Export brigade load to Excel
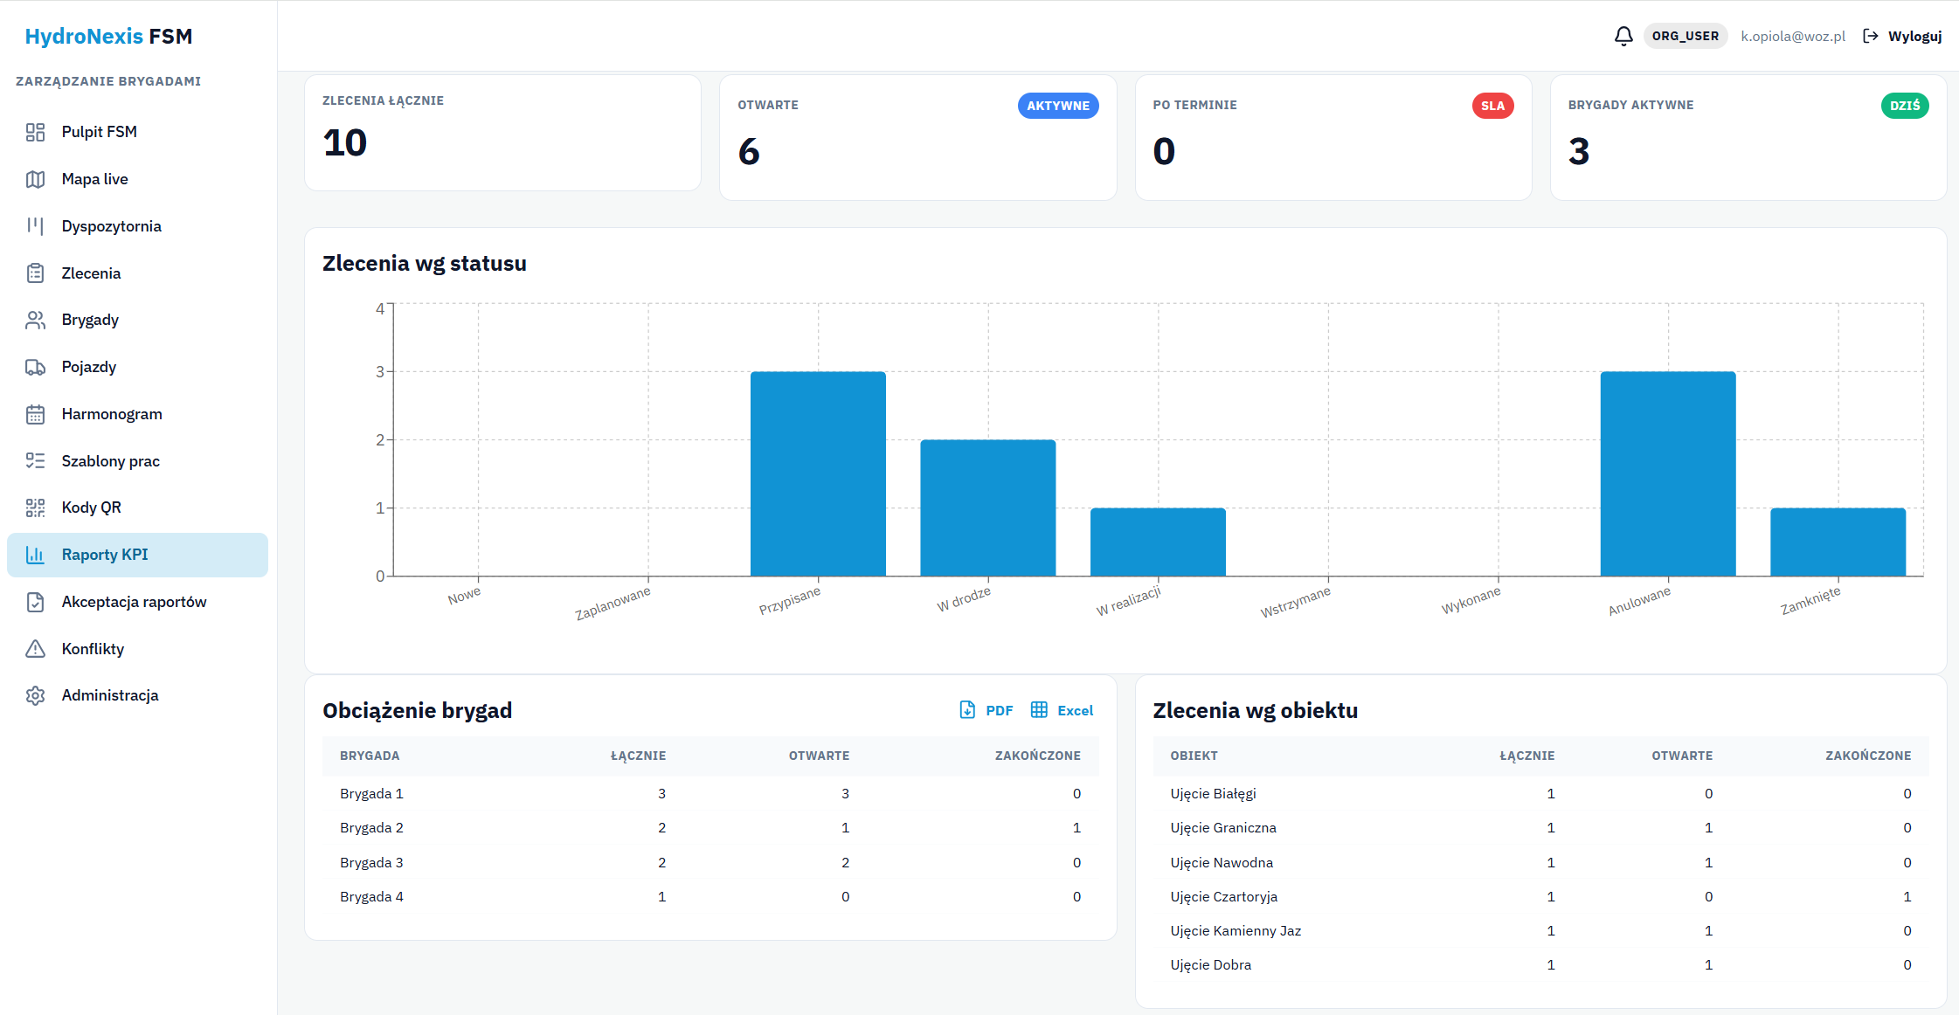The width and height of the screenshot is (1959, 1015). click(1062, 710)
